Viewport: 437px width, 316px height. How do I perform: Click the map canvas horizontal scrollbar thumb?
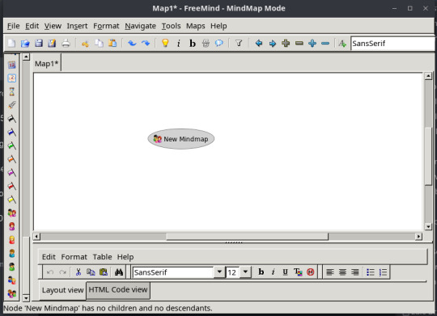click(247, 237)
